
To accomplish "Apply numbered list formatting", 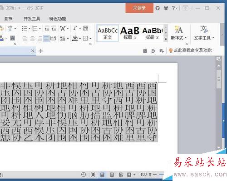I will click(x=35, y=28).
